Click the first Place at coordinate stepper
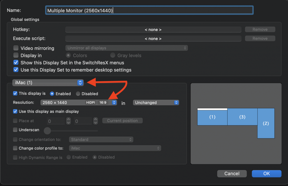The width and height of the screenshot is (288, 186). coord(68,121)
